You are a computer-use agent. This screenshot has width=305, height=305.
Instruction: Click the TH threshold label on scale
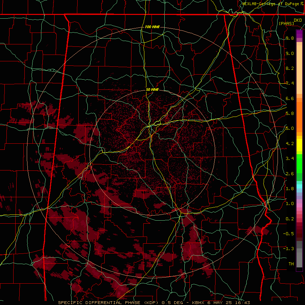[x=291, y=264]
